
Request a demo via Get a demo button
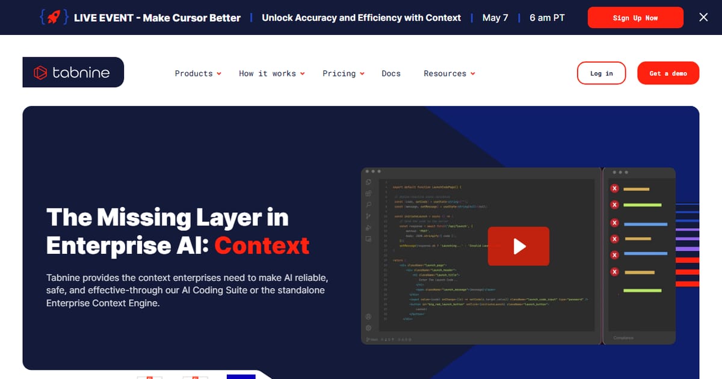(668, 73)
